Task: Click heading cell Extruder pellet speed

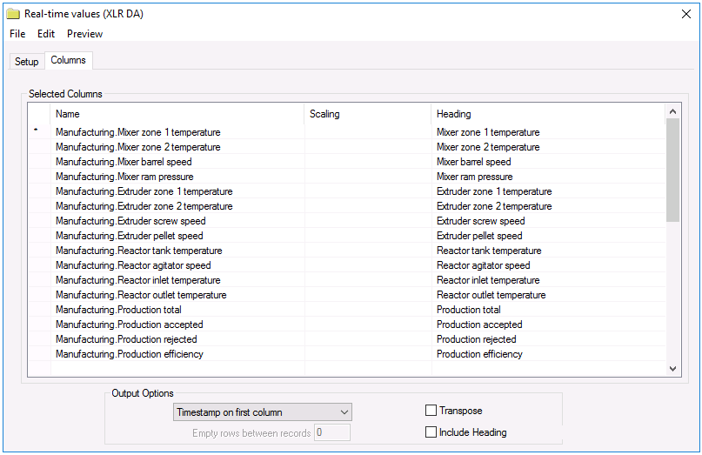Action: click(x=548, y=236)
